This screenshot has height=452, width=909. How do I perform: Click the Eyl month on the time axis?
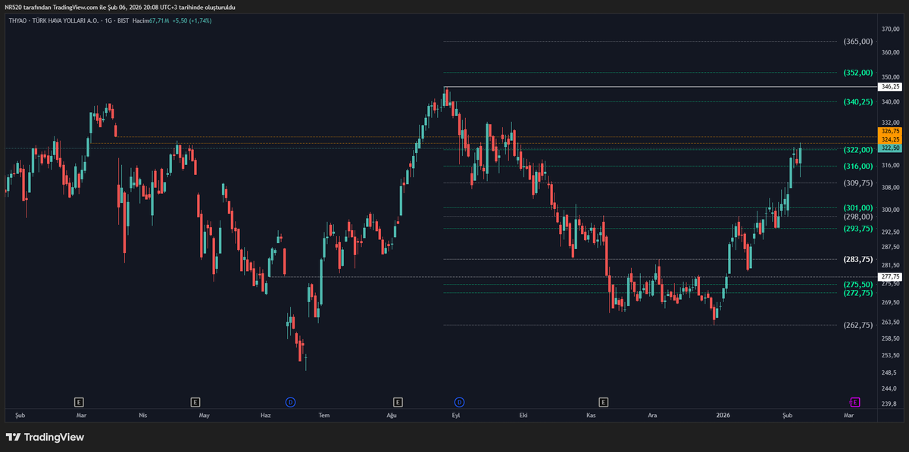point(455,416)
